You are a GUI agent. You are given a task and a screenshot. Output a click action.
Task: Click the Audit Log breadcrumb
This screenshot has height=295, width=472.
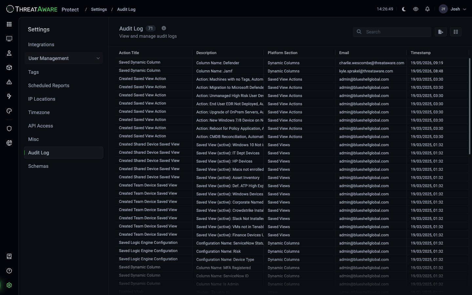coord(126,9)
